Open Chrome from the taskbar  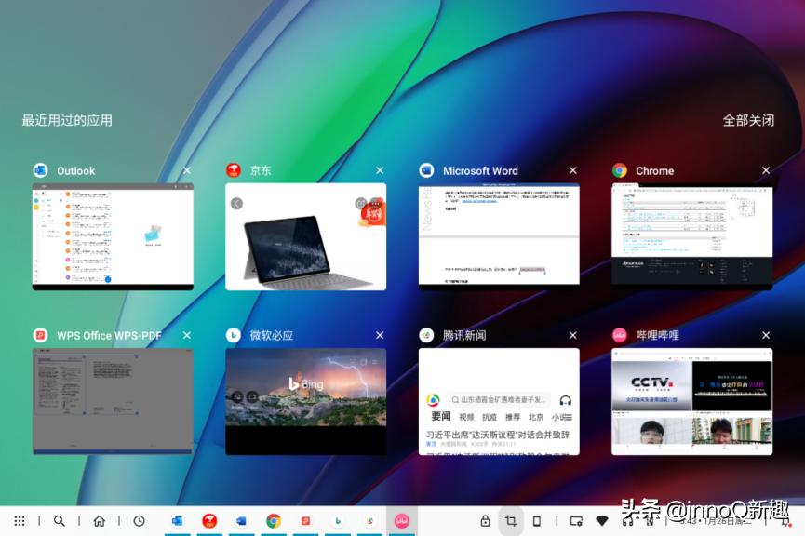coord(272,521)
